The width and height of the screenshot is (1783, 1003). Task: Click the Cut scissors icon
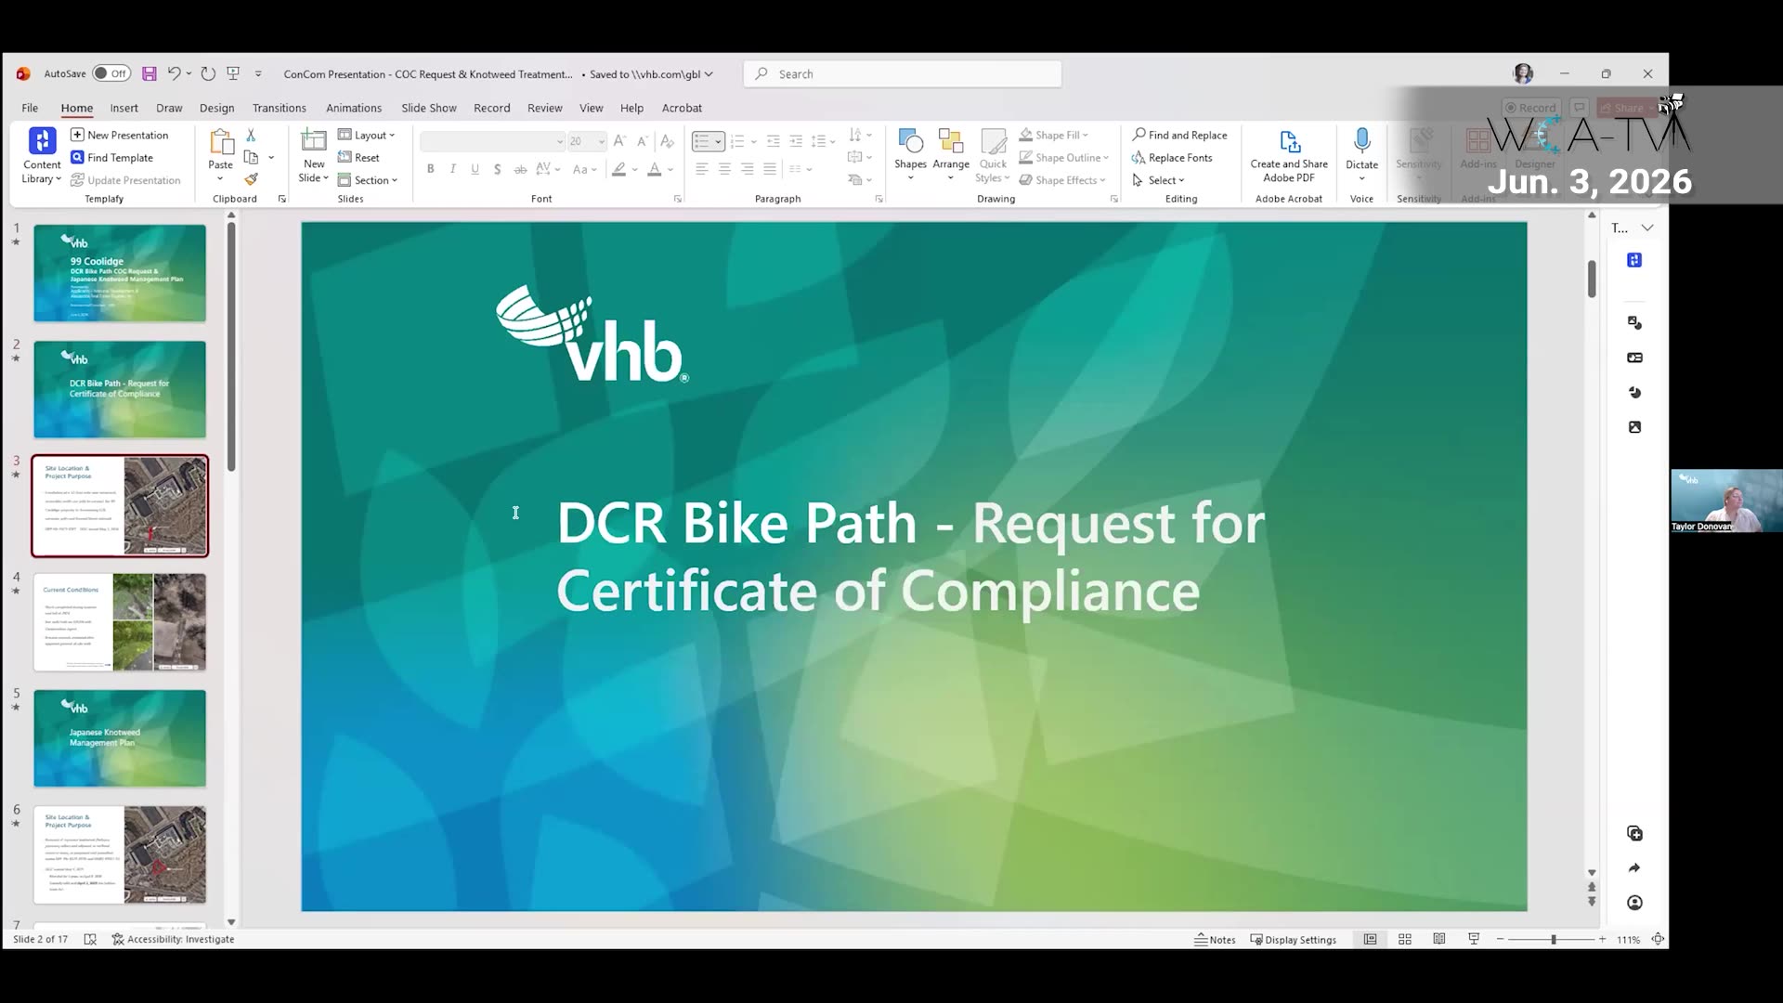click(x=251, y=135)
